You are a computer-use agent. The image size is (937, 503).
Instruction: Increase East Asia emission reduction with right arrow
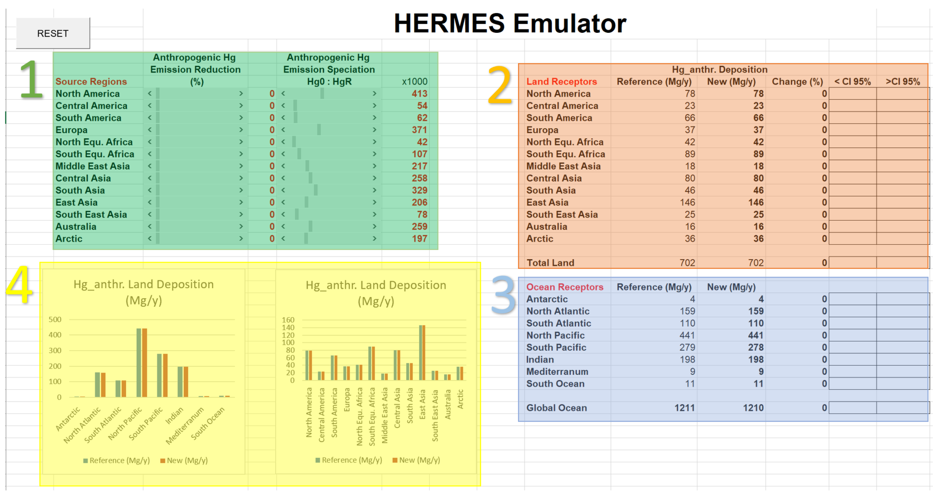click(x=241, y=202)
